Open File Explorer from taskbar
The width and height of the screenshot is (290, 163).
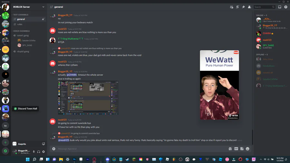(61, 159)
